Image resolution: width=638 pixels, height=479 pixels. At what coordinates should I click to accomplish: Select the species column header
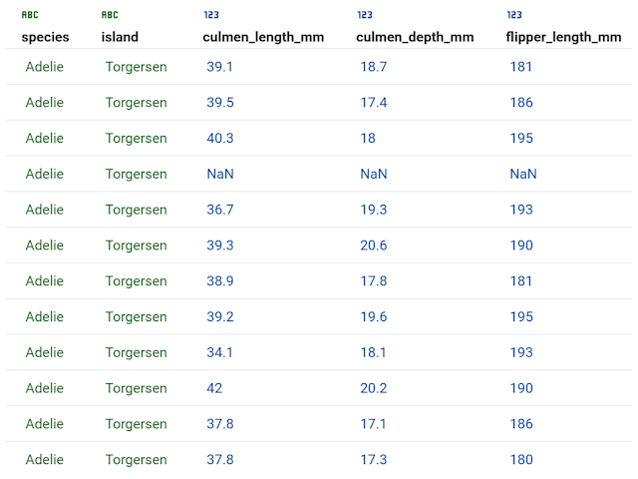click(46, 37)
